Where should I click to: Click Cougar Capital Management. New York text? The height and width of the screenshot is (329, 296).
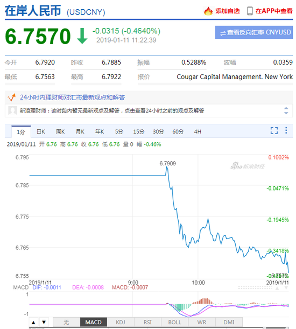click(235, 77)
